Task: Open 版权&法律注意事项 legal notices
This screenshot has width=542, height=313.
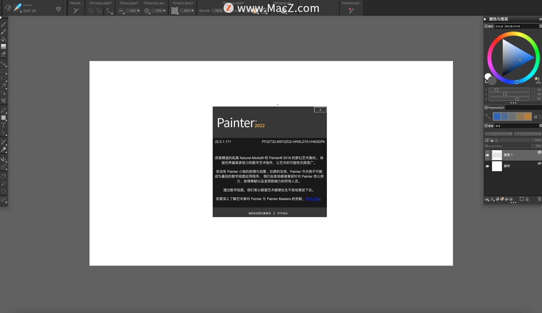Action: point(259,213)
